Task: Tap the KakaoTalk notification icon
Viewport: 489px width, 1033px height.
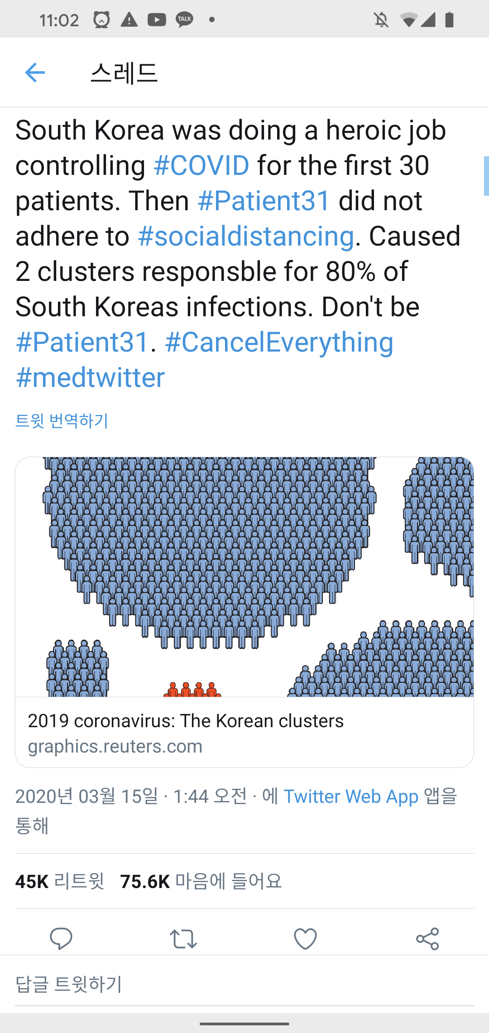Action: tap(184, 20)
